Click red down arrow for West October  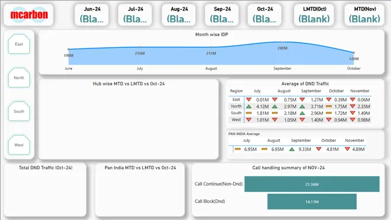click(x=329, y=120)
